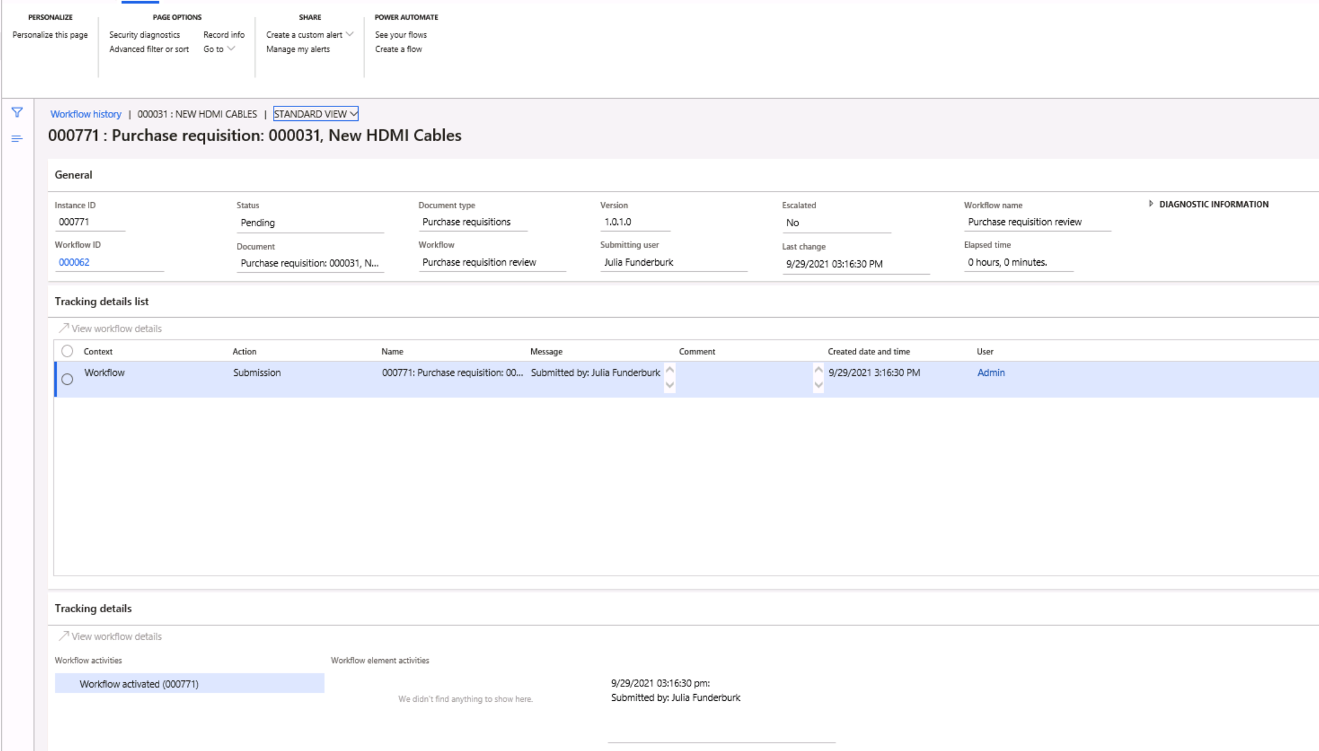The width and height of the screenshot is (1319, 751).
Task: Run Security diagnostics
Action: 145,35
